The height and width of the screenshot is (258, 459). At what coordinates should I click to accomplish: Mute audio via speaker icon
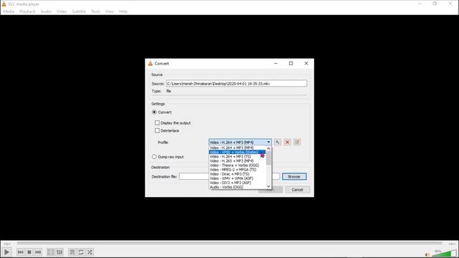[x=427, y=255]
